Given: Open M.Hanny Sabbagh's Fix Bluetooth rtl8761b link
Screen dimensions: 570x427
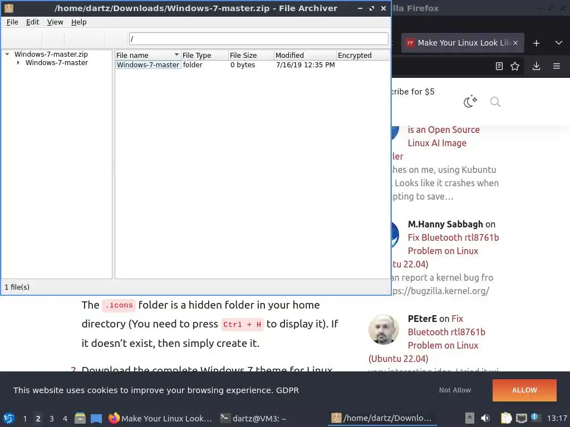Looking at the screenshot, I should coord(453,244).
